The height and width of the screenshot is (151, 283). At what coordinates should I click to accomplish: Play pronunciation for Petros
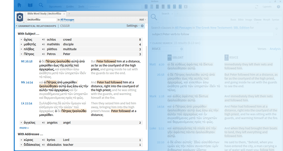point(44,54)
